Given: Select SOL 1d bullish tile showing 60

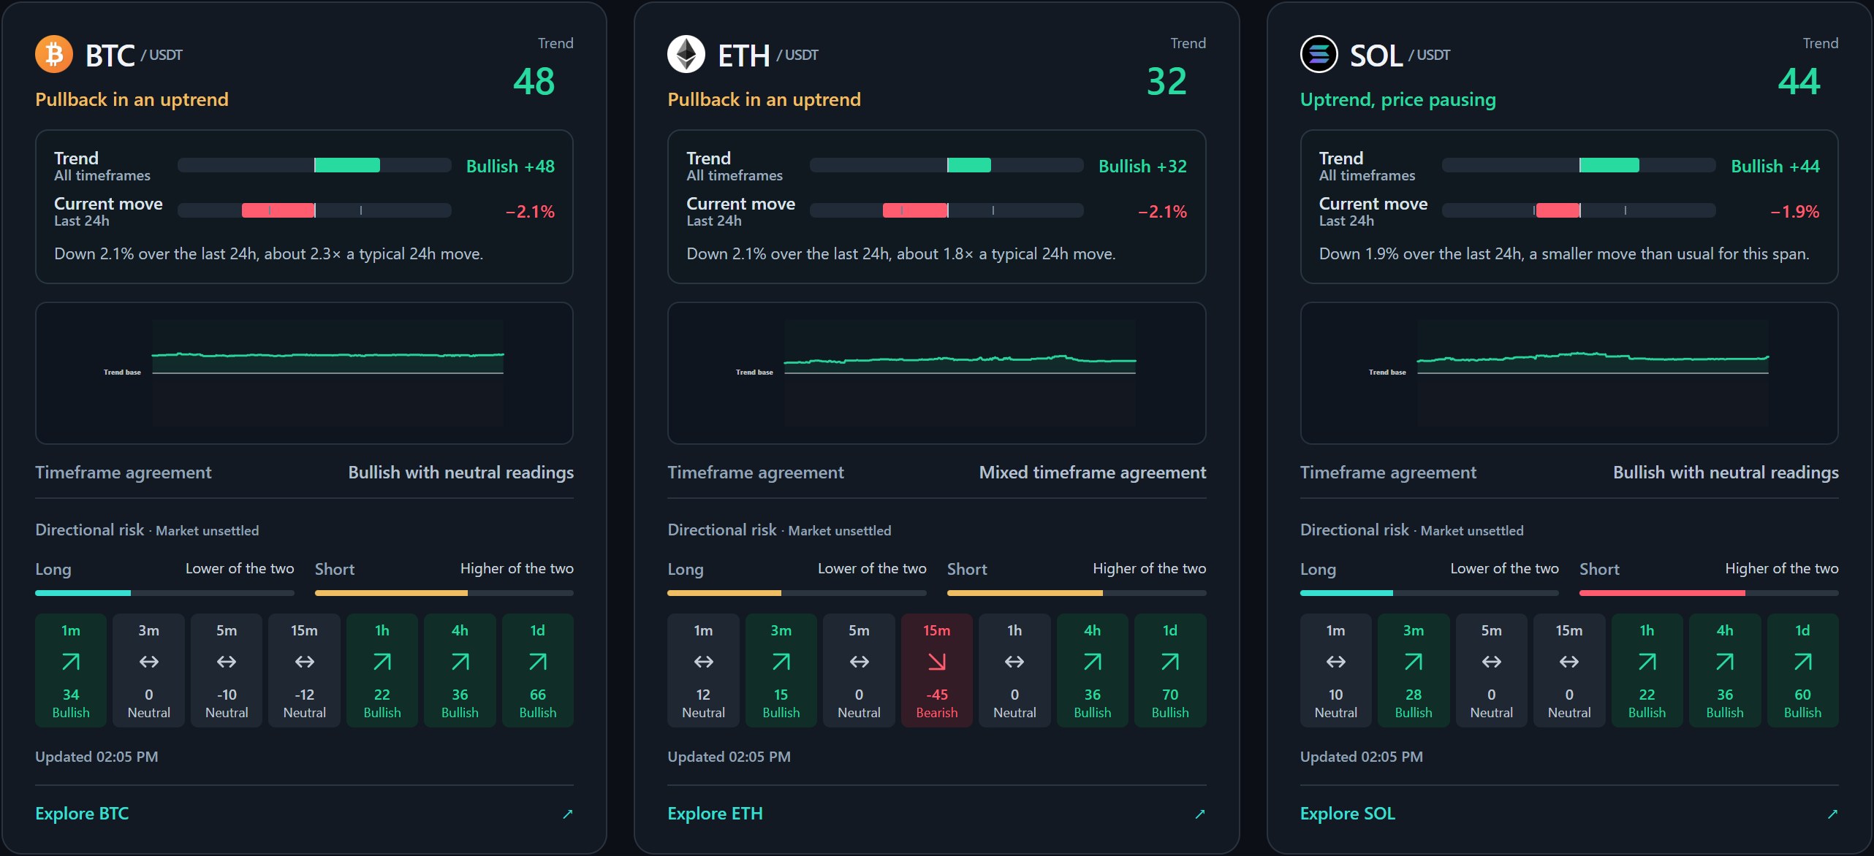Looking at the screenshot, I should [x=1803, y=670].
